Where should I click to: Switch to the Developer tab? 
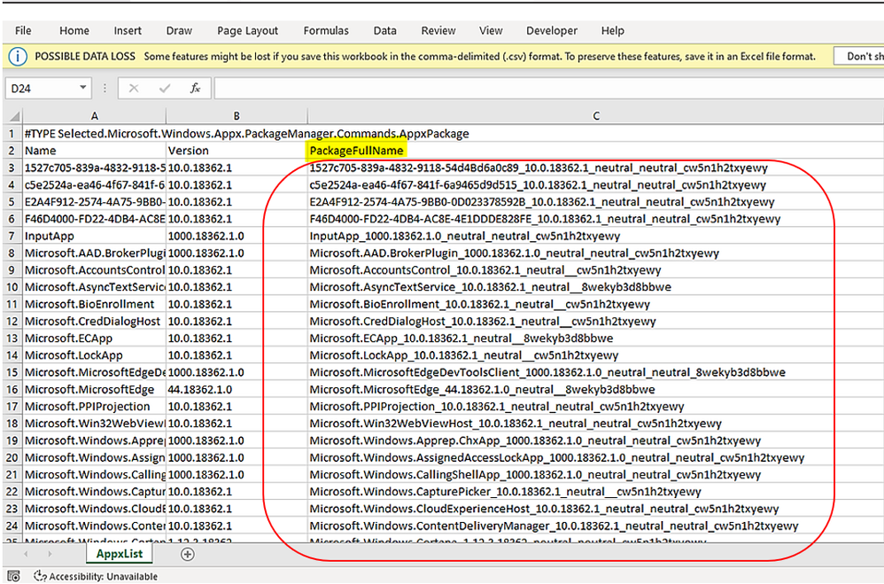(x=551, y=31)
